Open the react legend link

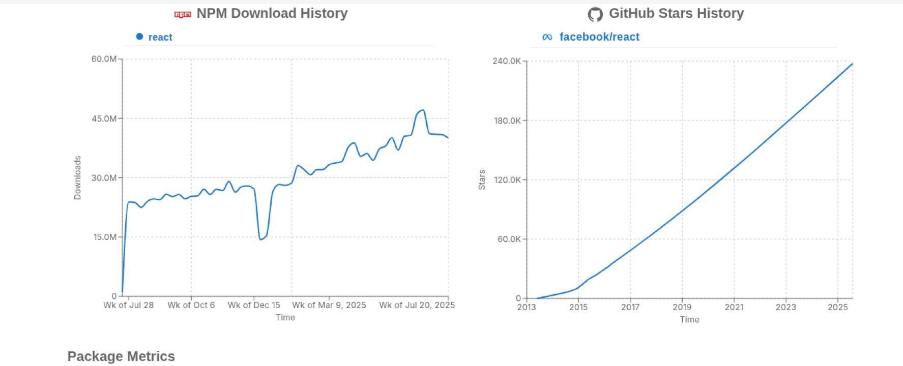[160, 37]
